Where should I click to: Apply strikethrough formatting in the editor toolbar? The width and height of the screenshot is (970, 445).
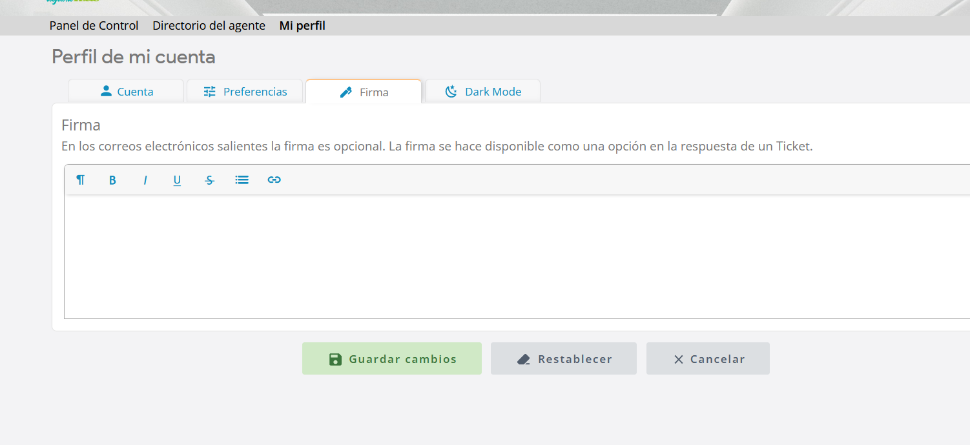pyautogui.click(x=209, y=180)
